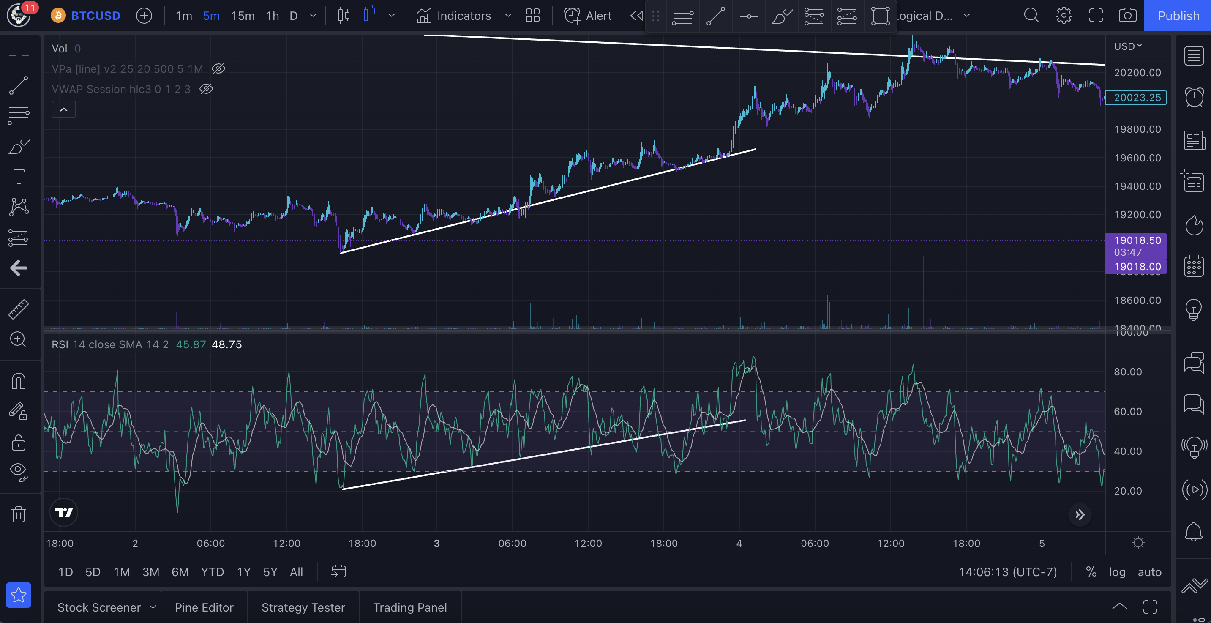Image resolution: width=1211 pixels, height=623 pixels.
Task: Click the back arrow icon
Action: point(19,268)
